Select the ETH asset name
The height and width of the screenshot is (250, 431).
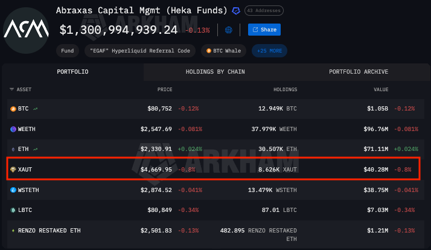click(x=23, y=149)
